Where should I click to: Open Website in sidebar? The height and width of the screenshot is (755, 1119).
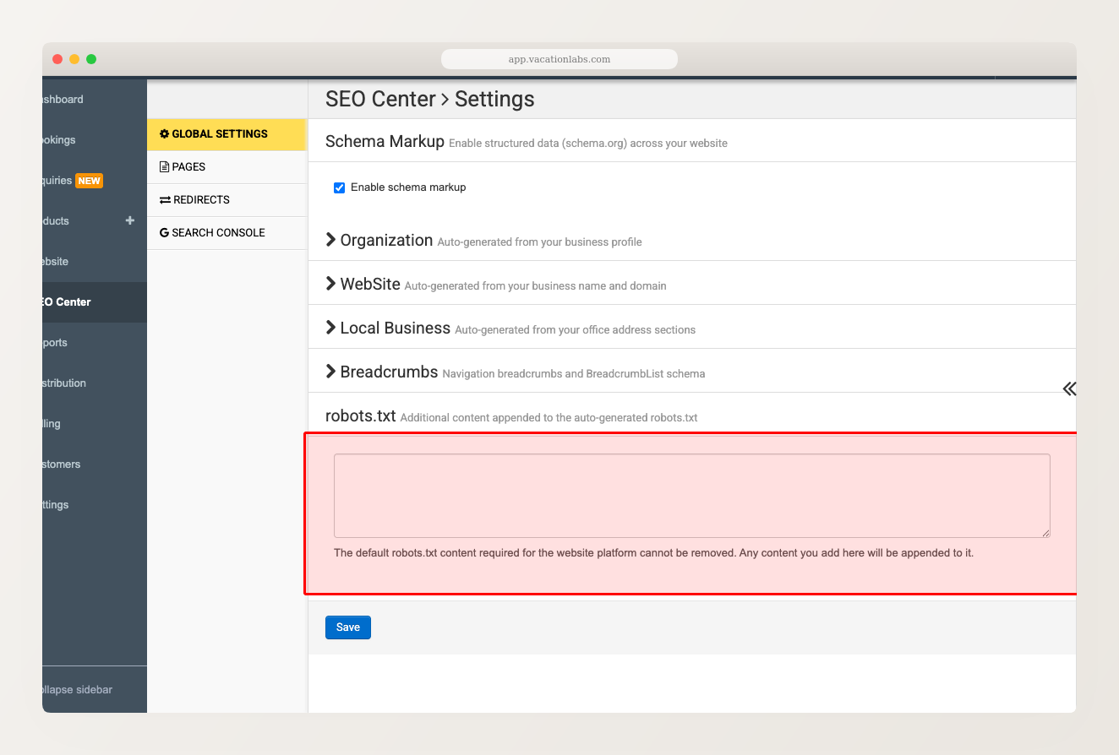click(x=95, y=262)
